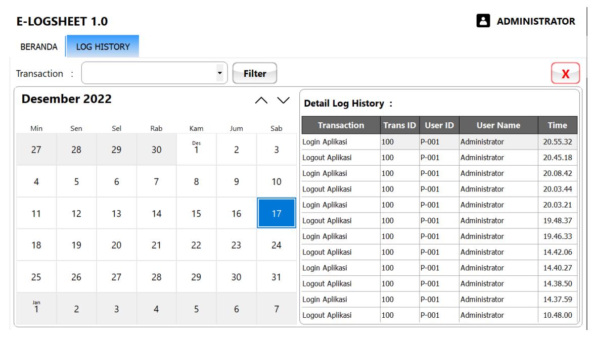Select January 7 in the calendar

(277, 309)
